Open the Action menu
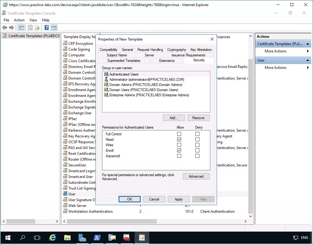 pos(19,20)
